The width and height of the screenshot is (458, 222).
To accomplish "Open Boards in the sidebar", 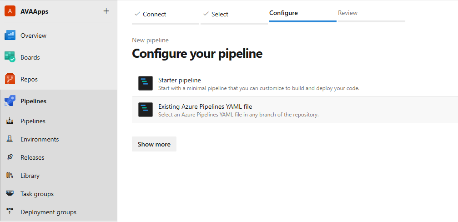I will click(30, 57).
